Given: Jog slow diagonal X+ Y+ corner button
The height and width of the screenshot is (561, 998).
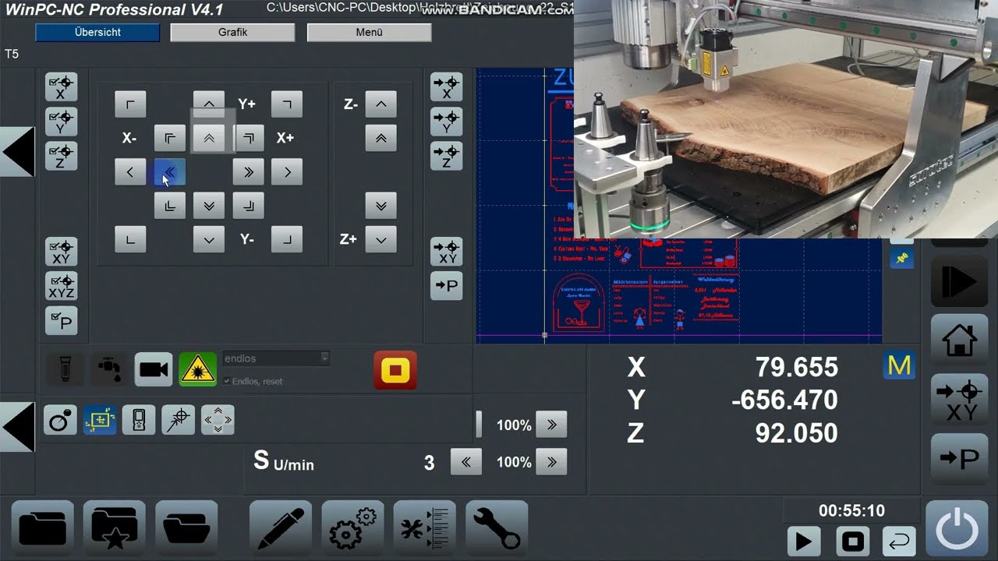Looking at the screenshot, I should click(x=287, y=104).
